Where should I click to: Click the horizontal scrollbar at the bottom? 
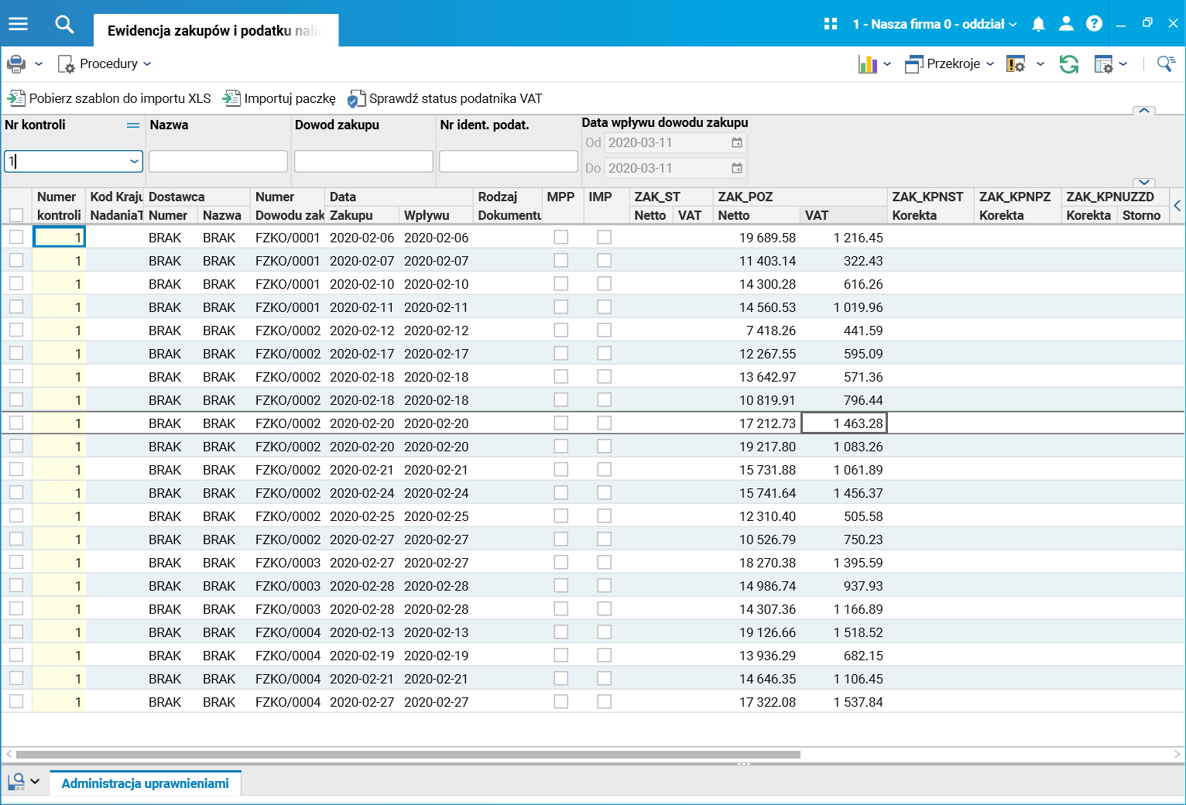408,754
